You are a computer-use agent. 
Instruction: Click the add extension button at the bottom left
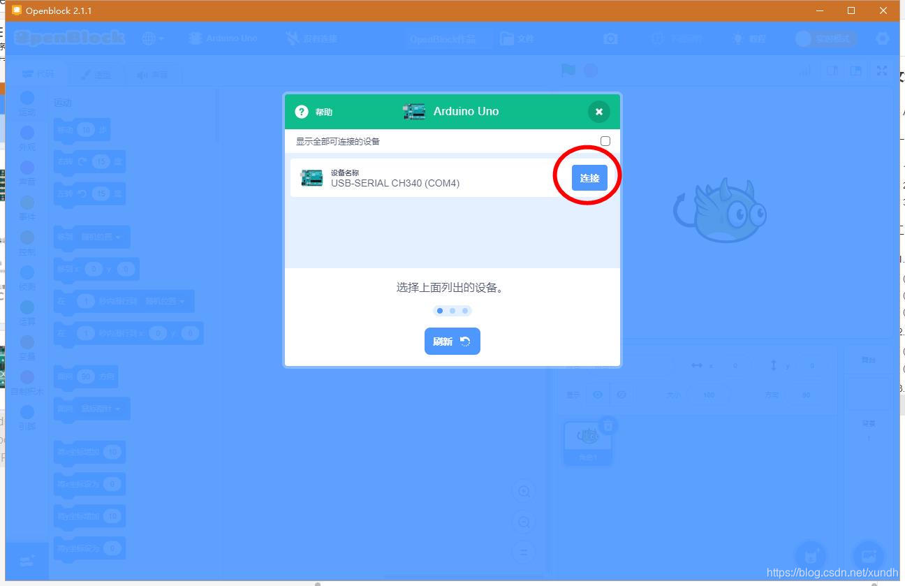[x=27, y=561]
